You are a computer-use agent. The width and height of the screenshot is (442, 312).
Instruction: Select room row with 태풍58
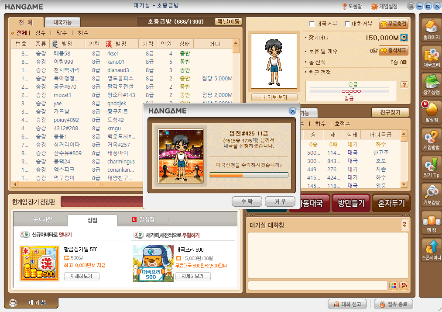pos(122,53)
